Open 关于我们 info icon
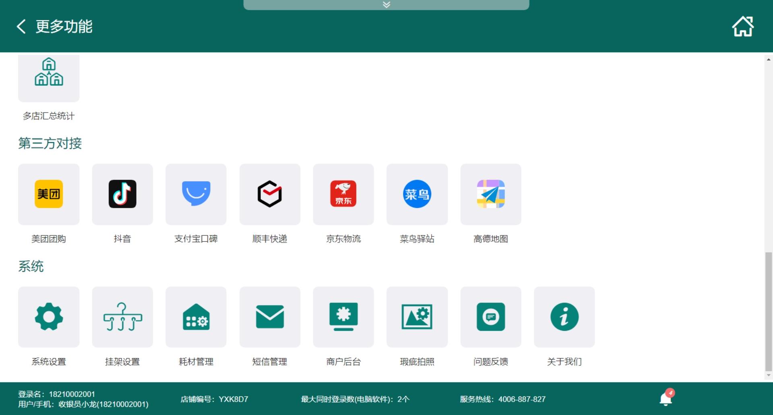Screen dimensions: 773x415 [564, 317]
